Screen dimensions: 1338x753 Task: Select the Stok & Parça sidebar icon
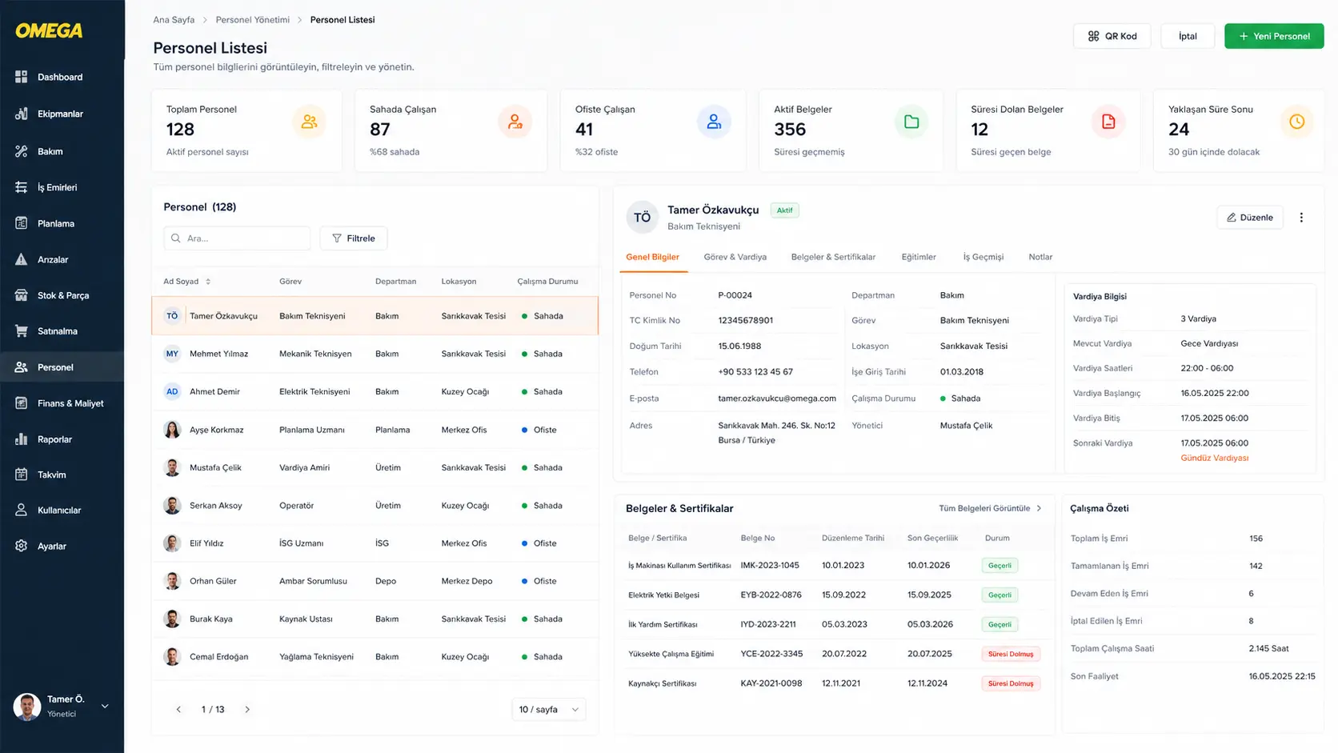(x=22, y=295)
